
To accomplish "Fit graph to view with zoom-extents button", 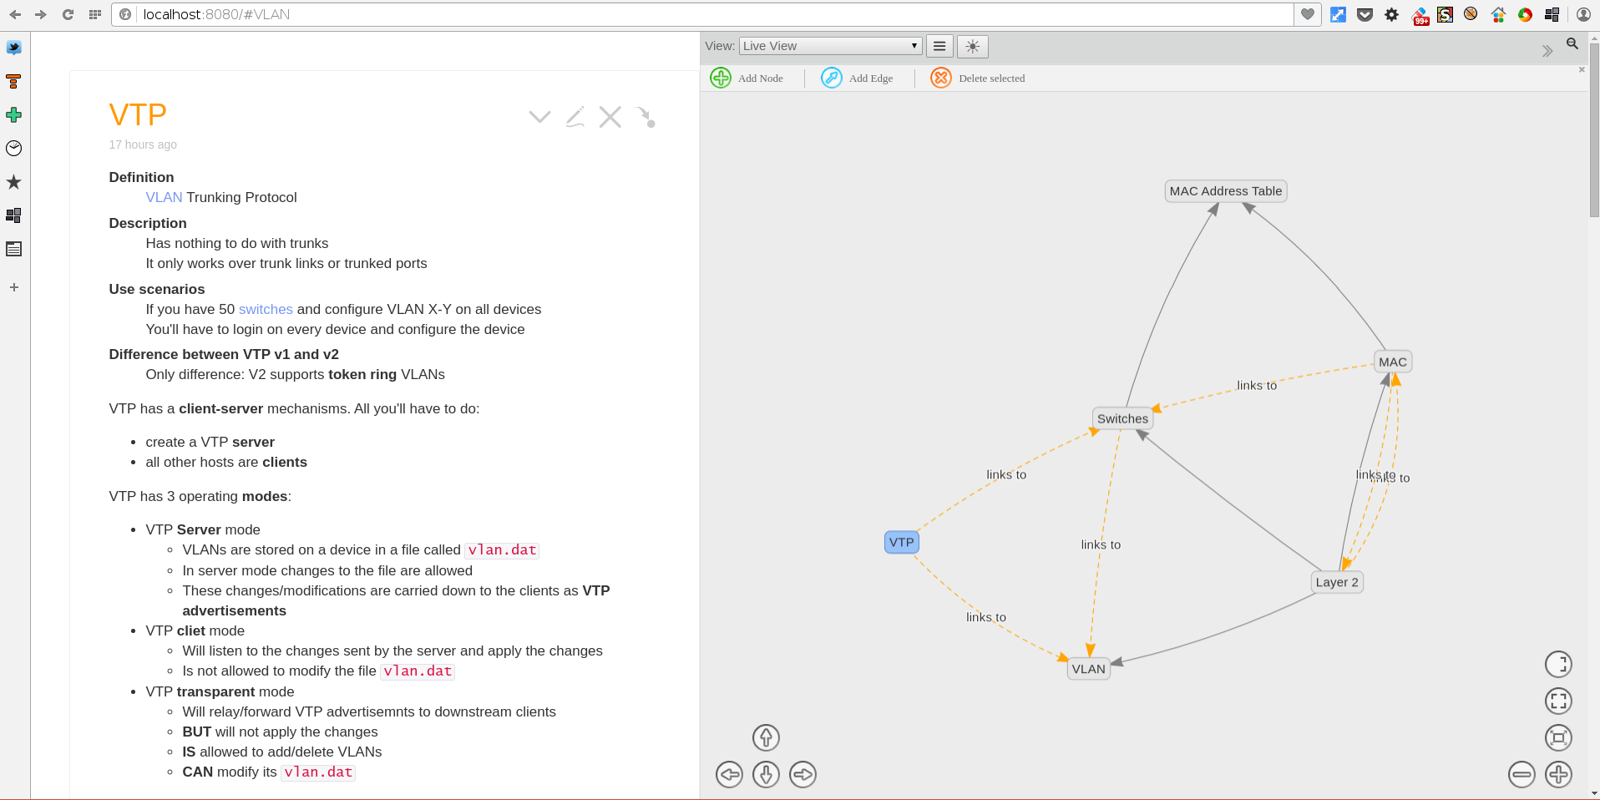I will [1558, 737].
